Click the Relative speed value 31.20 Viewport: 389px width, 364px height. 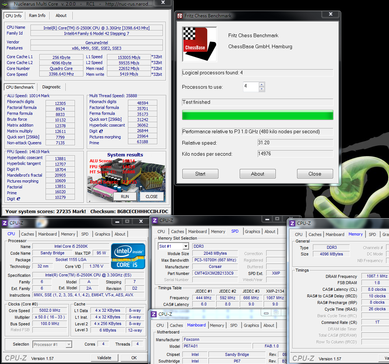pos(295,143)
